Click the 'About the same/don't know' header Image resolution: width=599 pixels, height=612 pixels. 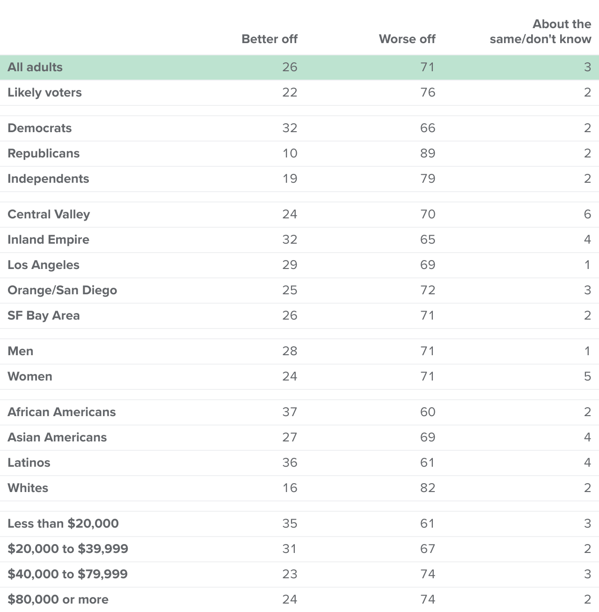541,31
